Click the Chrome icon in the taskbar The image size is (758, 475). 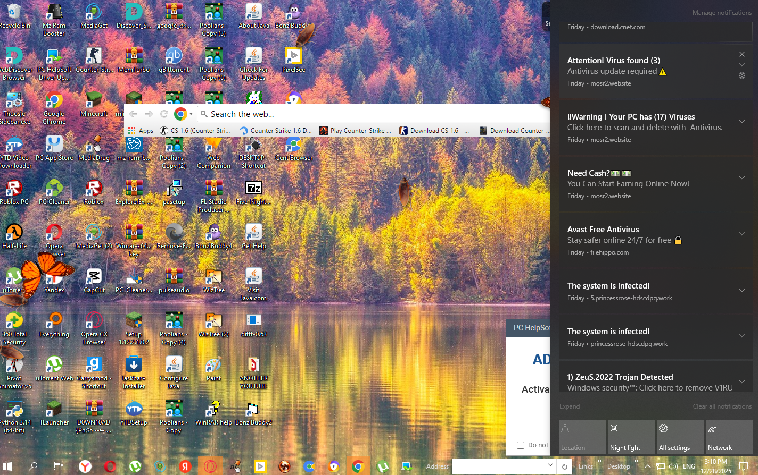(x=358, y=466)
